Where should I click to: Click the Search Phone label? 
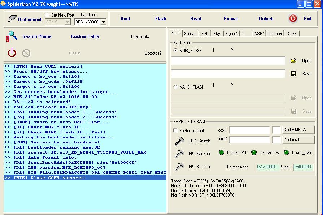click(37, 36)
